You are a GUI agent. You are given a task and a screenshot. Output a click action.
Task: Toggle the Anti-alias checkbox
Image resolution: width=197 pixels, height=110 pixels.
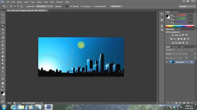(x=71, y=6)
